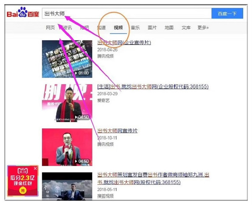Click the Baidu logo
The height and width of the screenshot is (205, 252).
[x=23, y=14]
